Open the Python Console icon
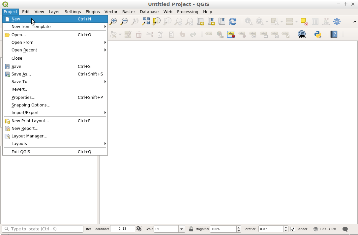 317,35
